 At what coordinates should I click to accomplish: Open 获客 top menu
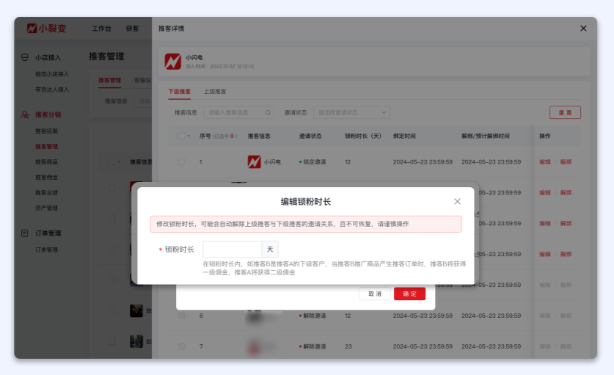(132, 28)
